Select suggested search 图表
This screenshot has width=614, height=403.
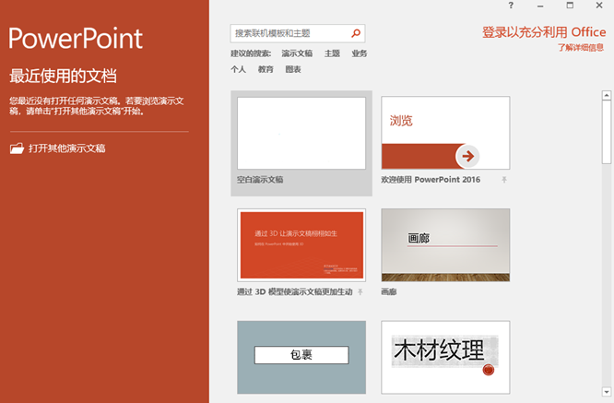(x=293, y=69)
